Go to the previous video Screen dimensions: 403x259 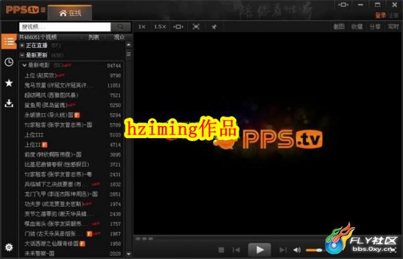point(236,250)
